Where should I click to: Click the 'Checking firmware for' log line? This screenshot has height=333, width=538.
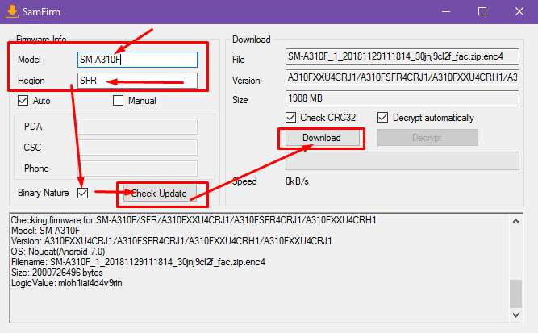(x=194, y=220)
